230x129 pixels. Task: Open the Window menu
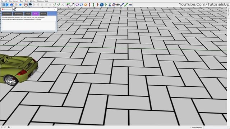point(33,1)
